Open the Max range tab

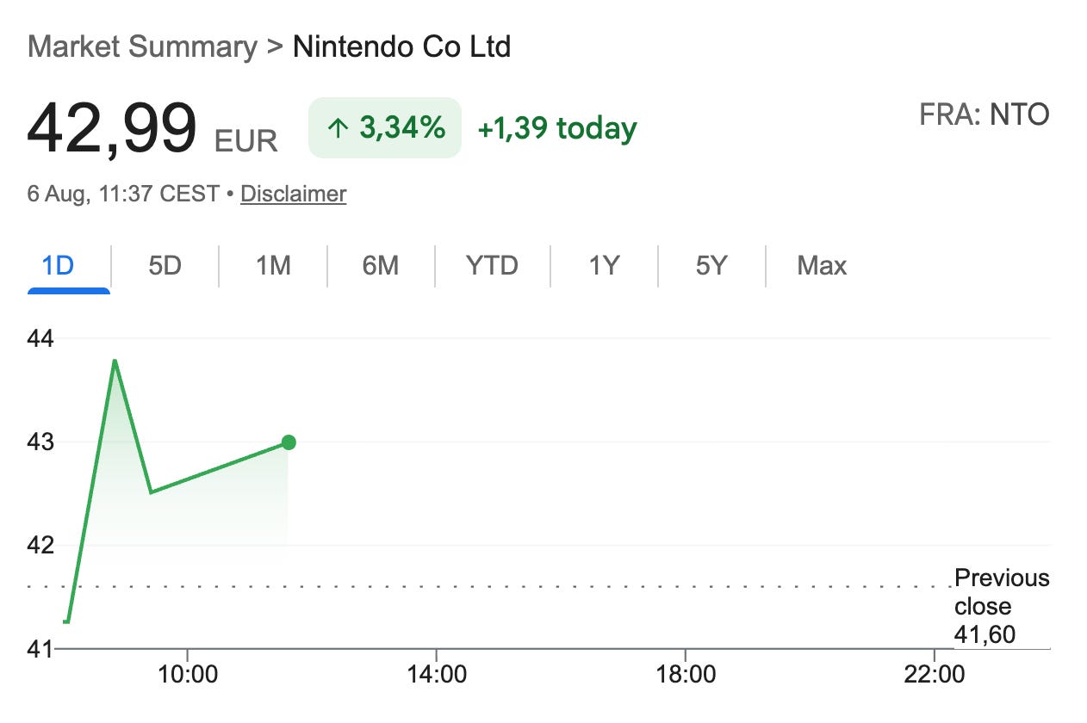(822, 265)
